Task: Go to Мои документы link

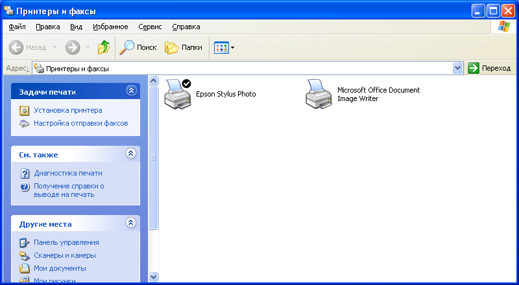Action: point(60,268)
